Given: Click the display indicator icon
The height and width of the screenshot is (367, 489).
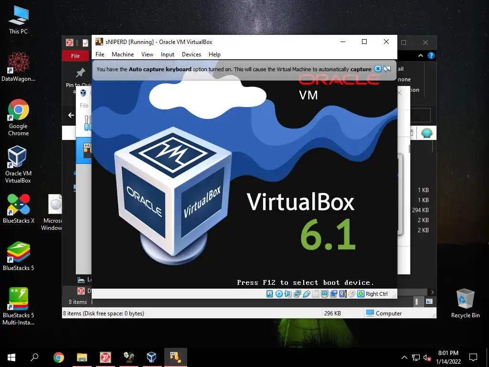Looking at the screenshot, I should [x=324, y=294].
